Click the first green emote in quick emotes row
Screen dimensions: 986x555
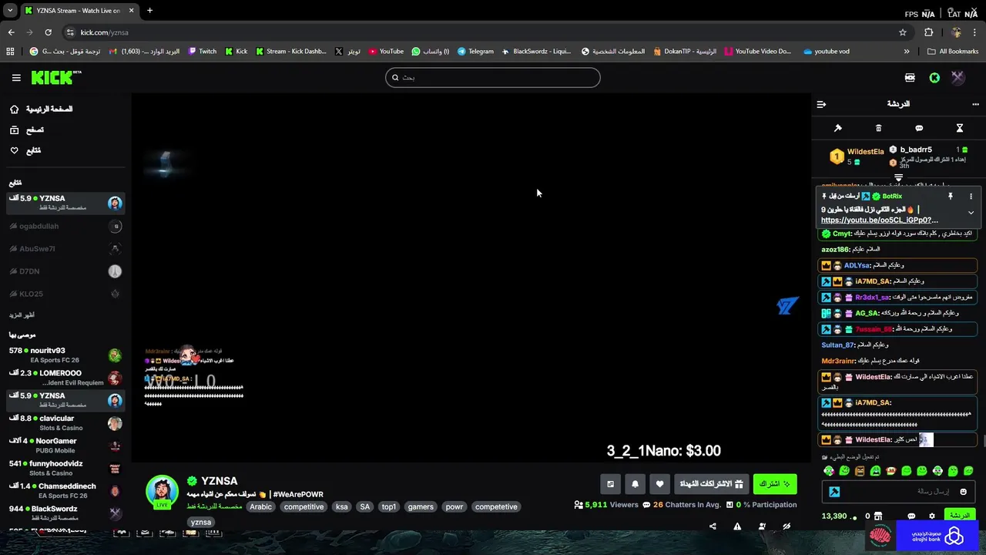click(x=829, y=471)
